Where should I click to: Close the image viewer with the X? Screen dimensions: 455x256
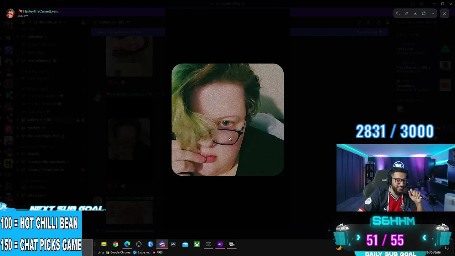[444, 13]
